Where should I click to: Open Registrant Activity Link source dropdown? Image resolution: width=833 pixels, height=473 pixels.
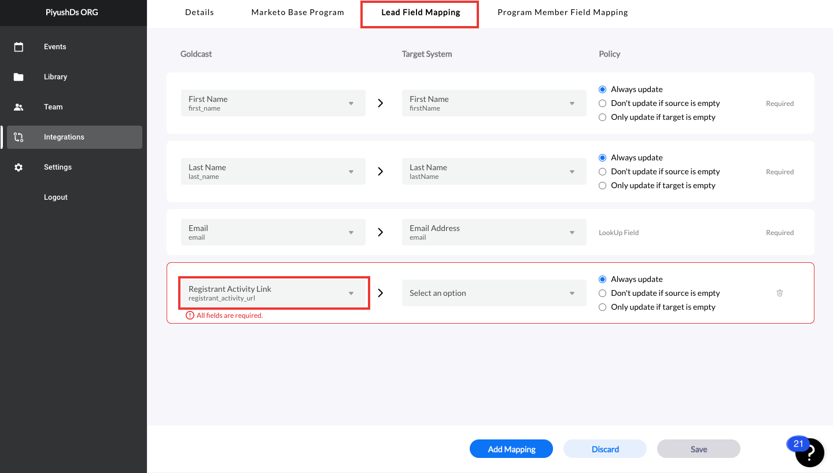click(x=273, y=293)
